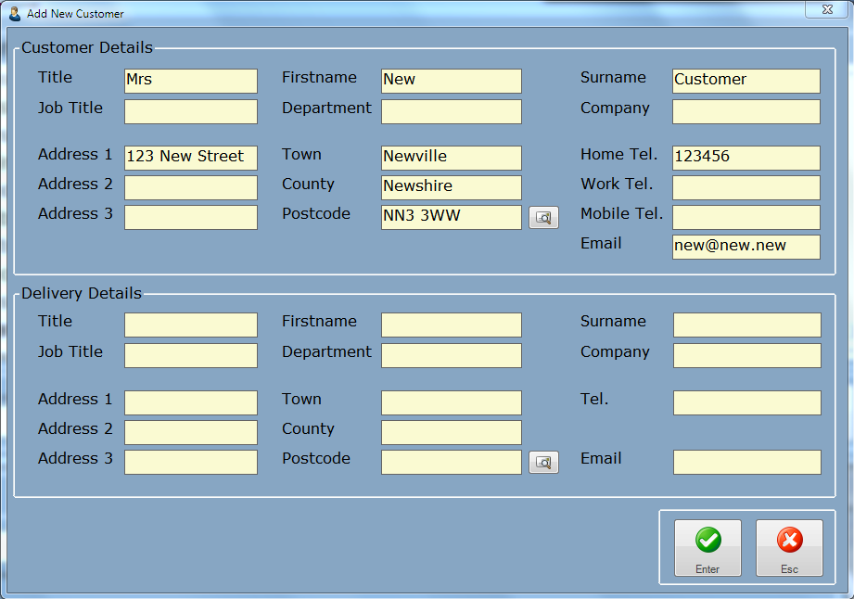
Task: Click the customer Surname field
Action: (x=746, y=81)
